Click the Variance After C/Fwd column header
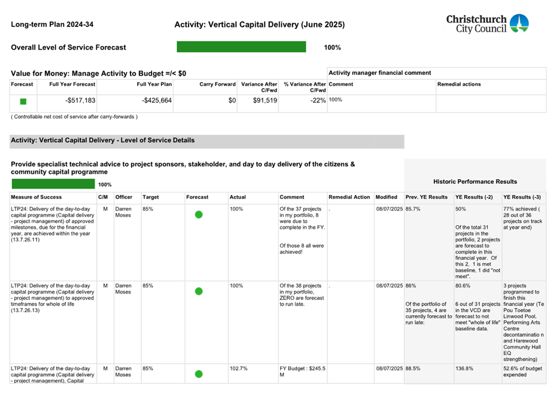The height and width of the screenshot is (396, 559). pos(259,87)
